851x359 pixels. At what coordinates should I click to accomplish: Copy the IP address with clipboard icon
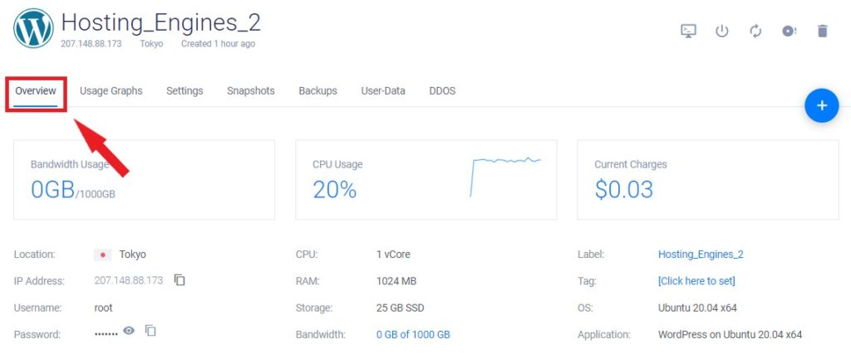(180, 280)
